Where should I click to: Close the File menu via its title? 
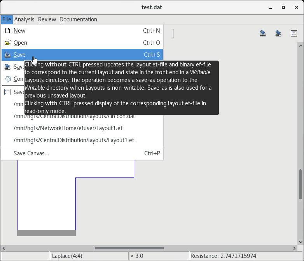tap(7, 19)
